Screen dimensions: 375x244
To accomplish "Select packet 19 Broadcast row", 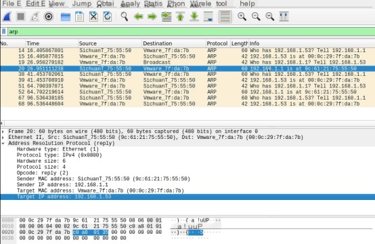I will click(x=187, y=62).
